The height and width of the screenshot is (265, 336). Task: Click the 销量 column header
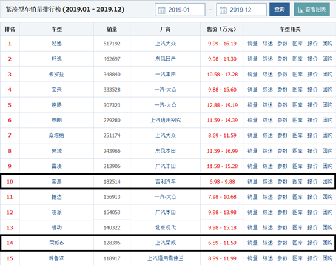click(x=112, y=29)
